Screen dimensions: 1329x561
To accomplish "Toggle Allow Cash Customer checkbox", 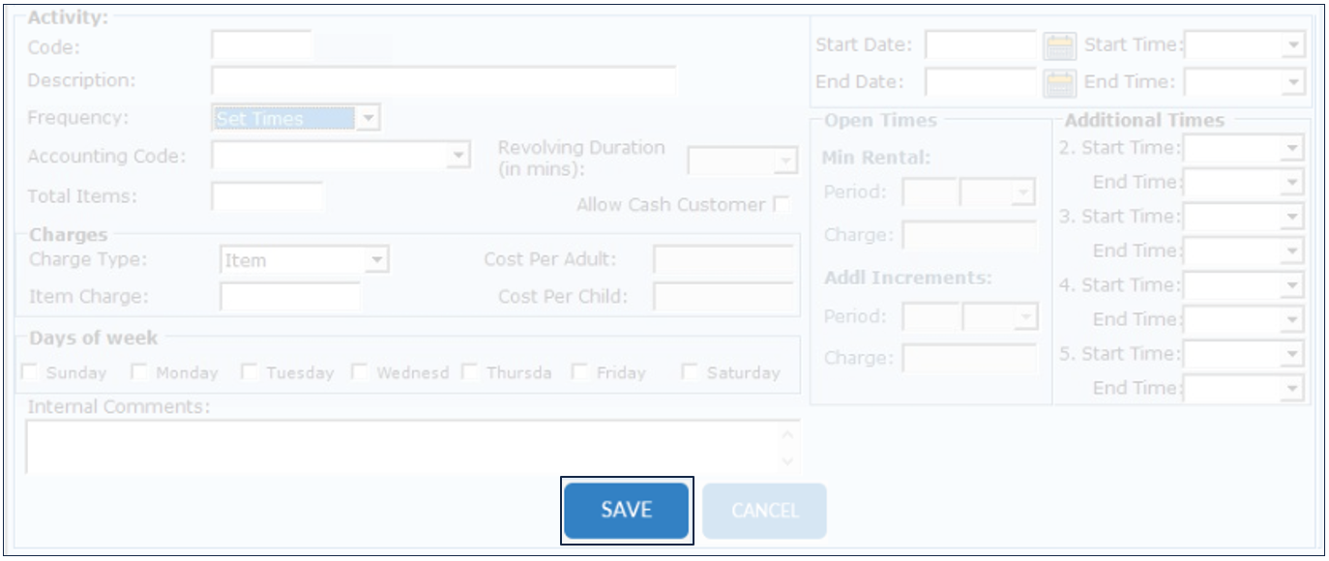I will [781, 205].
